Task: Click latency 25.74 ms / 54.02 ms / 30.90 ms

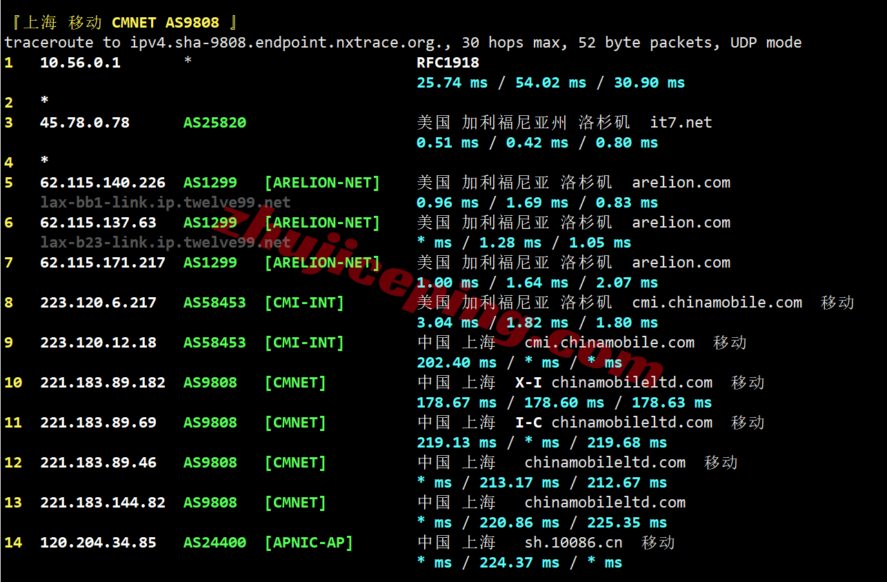Action: [550, 83]
